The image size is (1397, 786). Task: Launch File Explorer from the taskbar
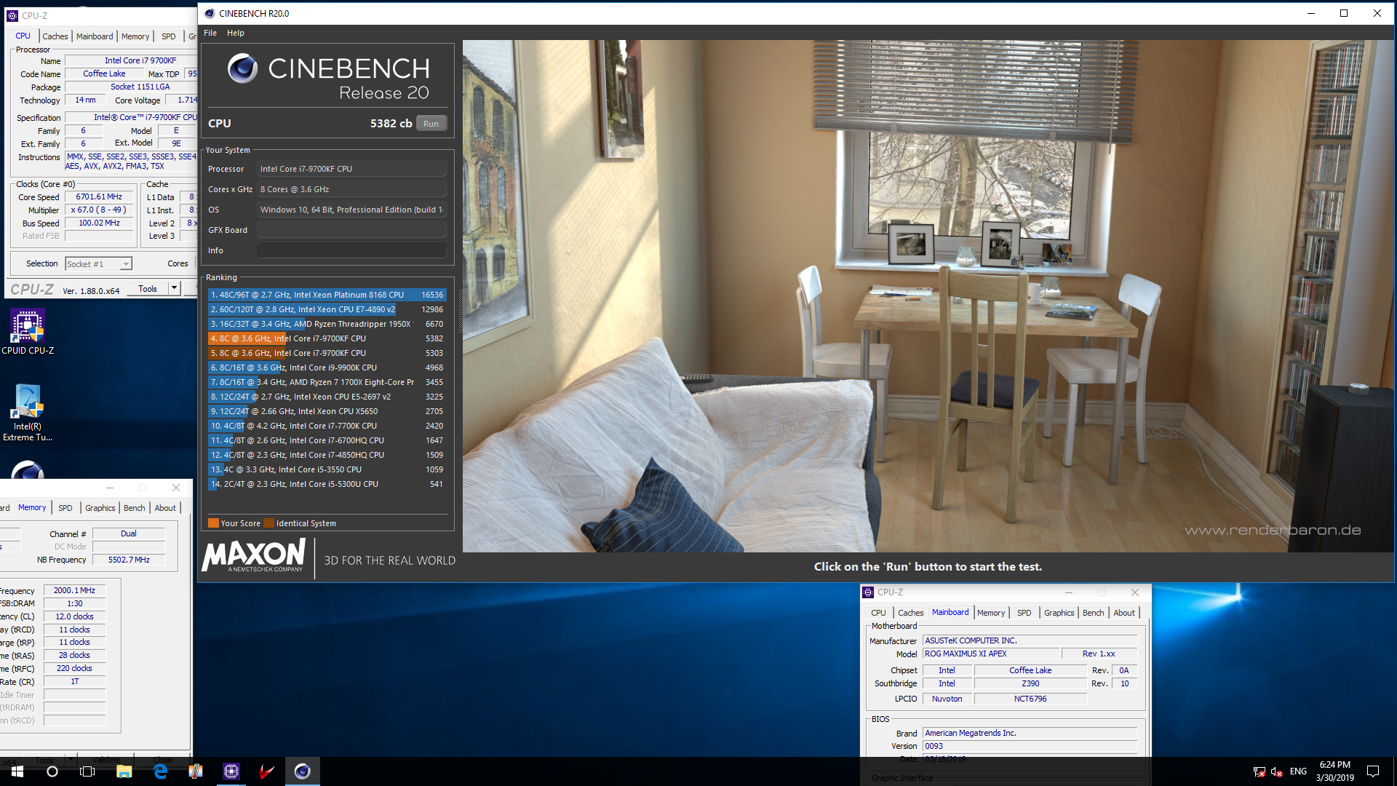(x=124, y=771)
